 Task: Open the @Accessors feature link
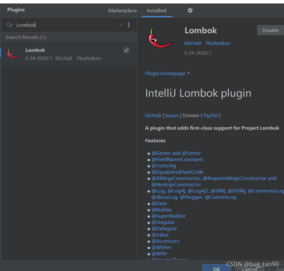[x=165, y=241]
